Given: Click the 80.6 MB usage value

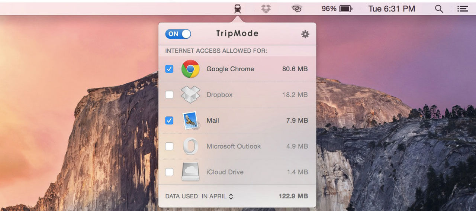Looking at the screenshot, I should coord(295,69).
